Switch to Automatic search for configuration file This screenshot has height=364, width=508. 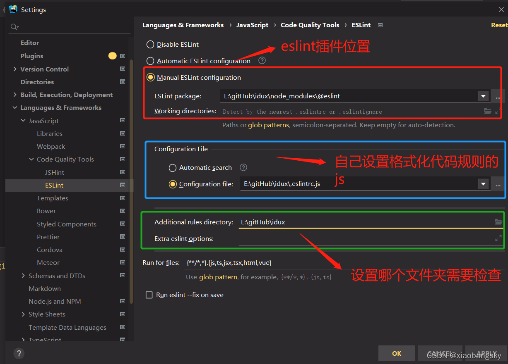pyautogui.click(x=172, y=168)
